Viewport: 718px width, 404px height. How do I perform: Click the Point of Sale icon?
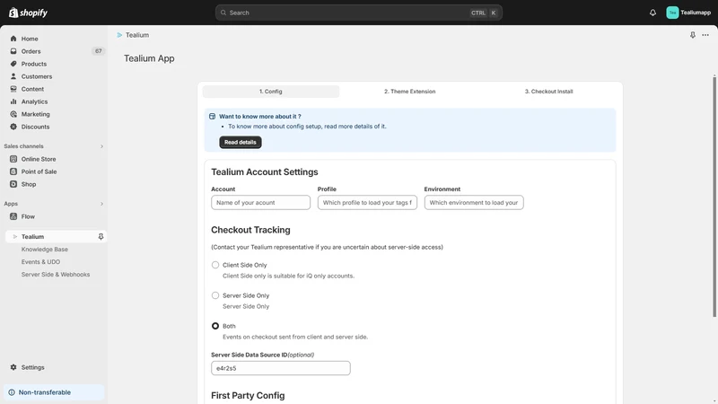pyautogui.click(x=13, y=171)
